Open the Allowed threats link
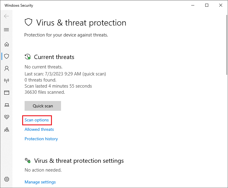This screenshot has width=228, height=188. click(x=39, y=129)
